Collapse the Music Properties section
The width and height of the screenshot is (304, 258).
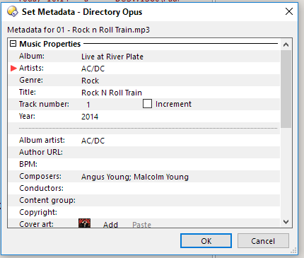pos(13,44)
